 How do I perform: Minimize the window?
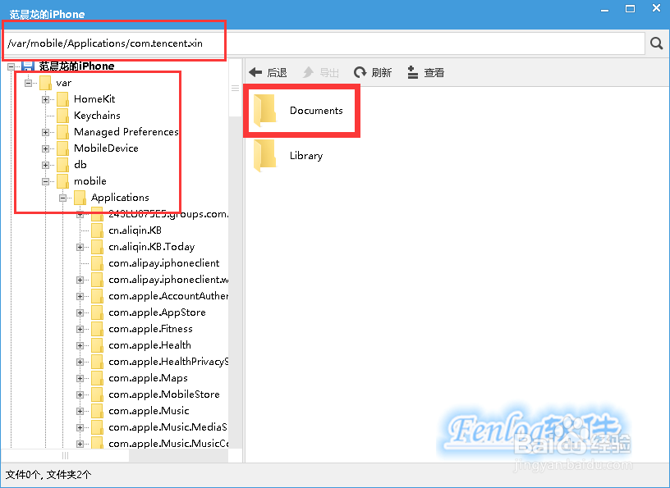604,10
